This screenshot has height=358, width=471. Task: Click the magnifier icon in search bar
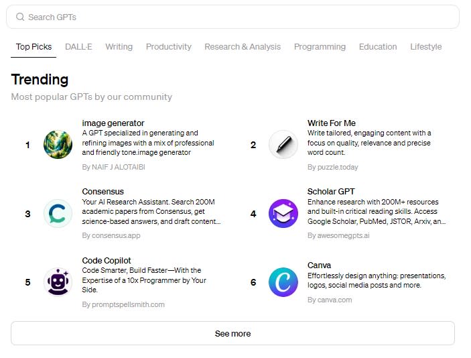tap(20, 17)
